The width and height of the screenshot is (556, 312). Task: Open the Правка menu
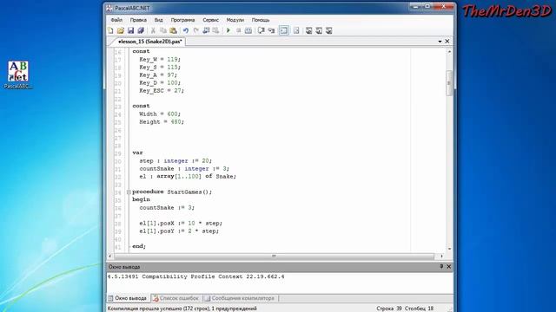coord(138,20)
